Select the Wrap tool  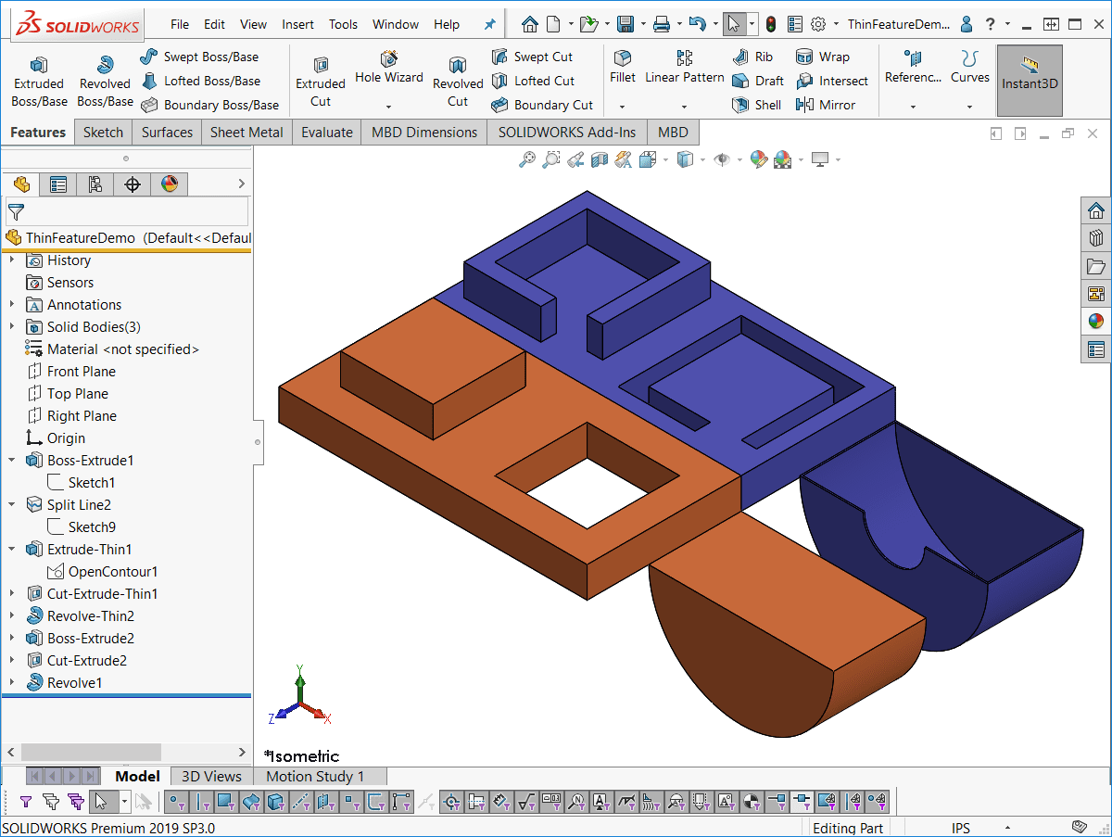click(x=823, y=57)
